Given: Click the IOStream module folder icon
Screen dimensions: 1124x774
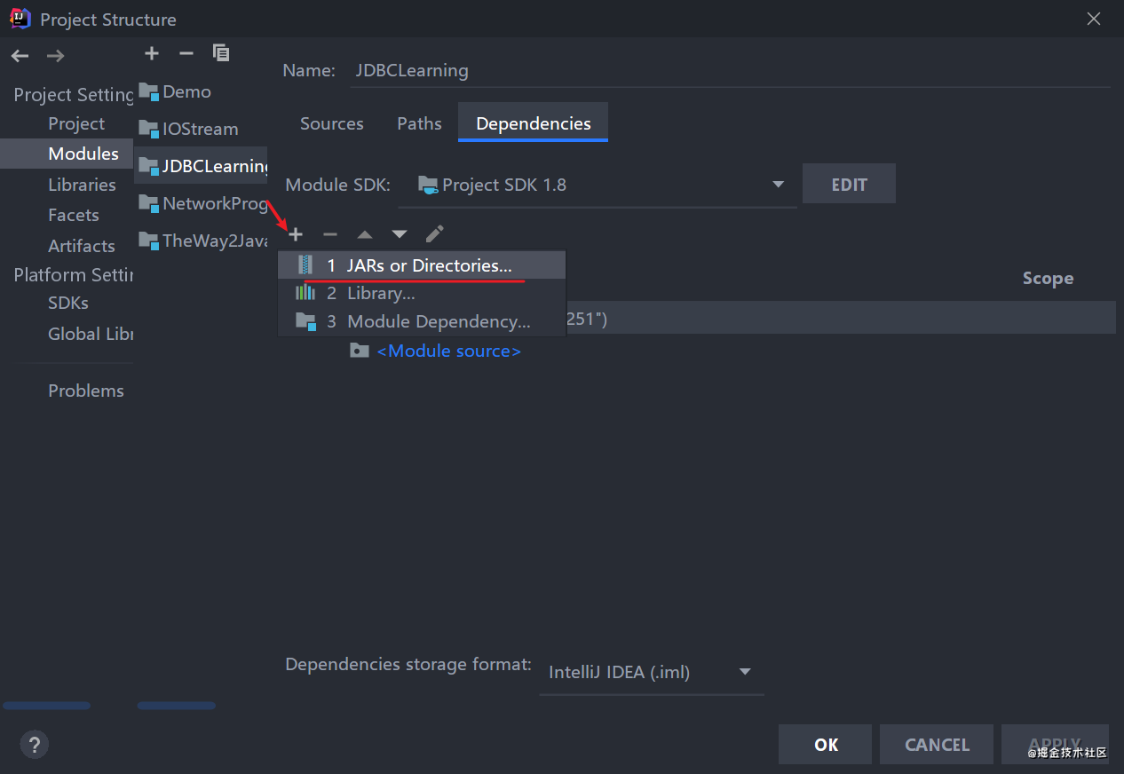Looking at the screenshot, I should tap(148, 129).
